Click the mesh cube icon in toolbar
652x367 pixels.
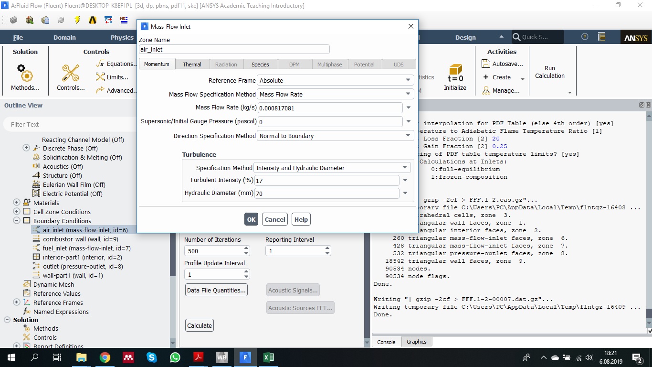(14, 20)
